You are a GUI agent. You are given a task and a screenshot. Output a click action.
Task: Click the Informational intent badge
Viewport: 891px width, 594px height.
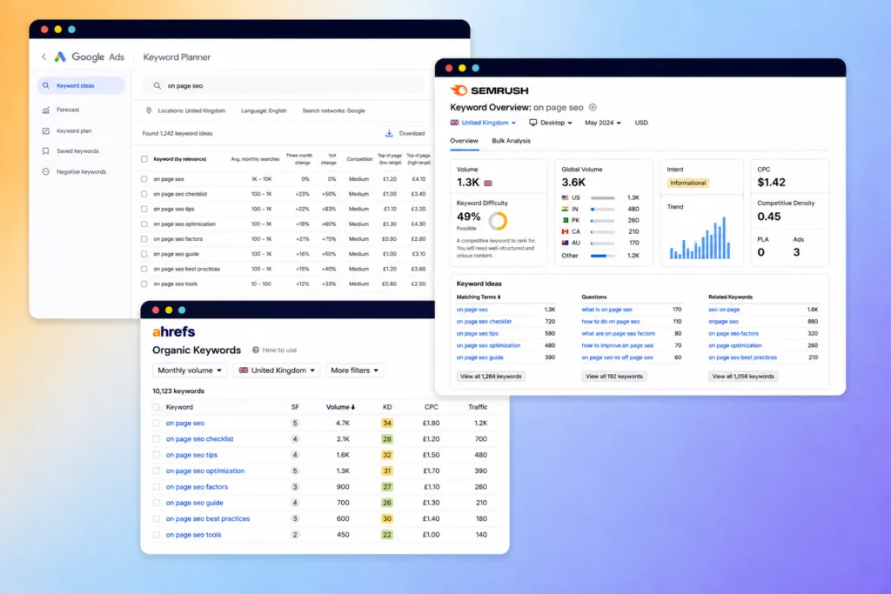click(687, 183)
